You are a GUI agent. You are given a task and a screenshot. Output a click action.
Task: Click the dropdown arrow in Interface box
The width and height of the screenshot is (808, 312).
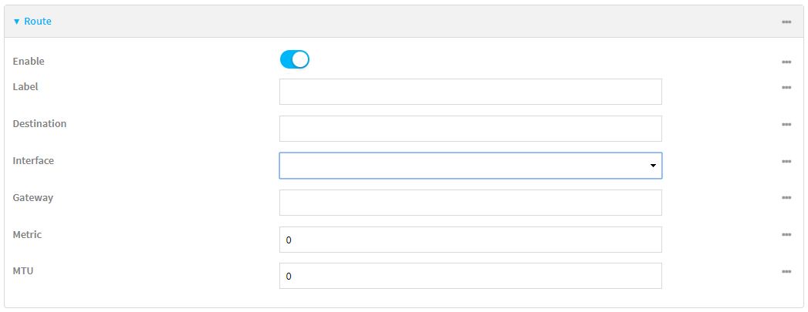[653, 166]
